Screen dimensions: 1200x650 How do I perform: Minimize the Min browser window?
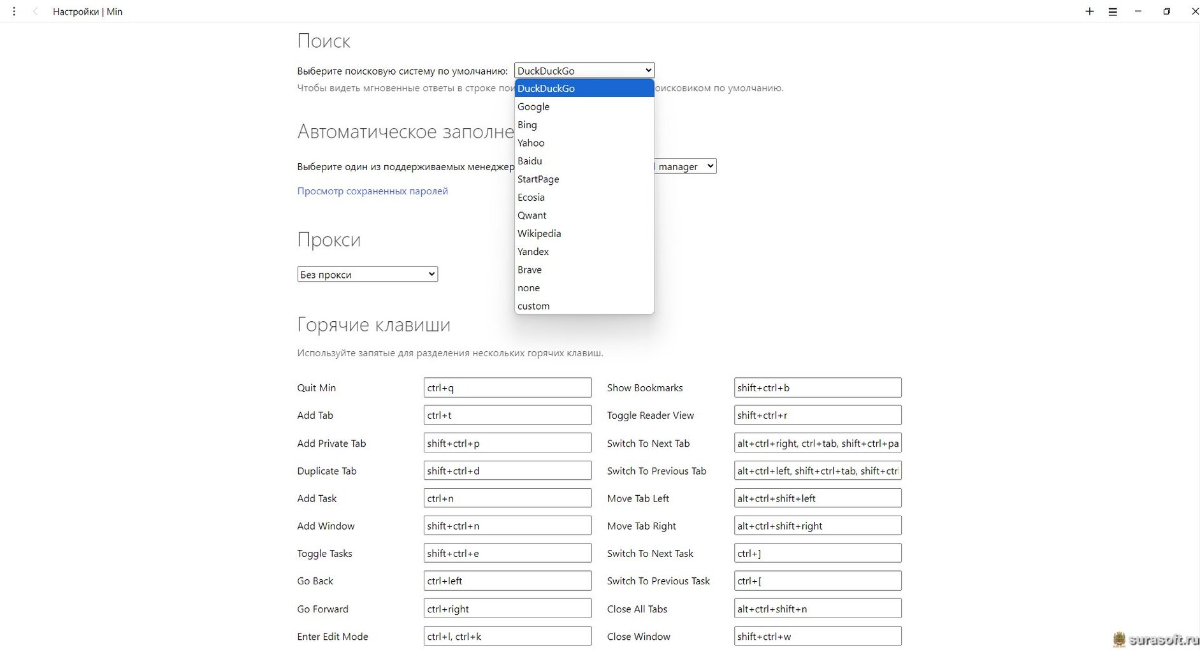[x=1138, y=11]
